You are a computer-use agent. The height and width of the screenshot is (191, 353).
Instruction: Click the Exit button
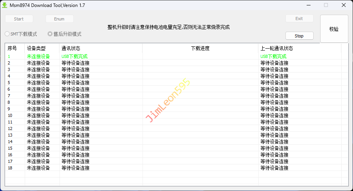click(299, 19)
